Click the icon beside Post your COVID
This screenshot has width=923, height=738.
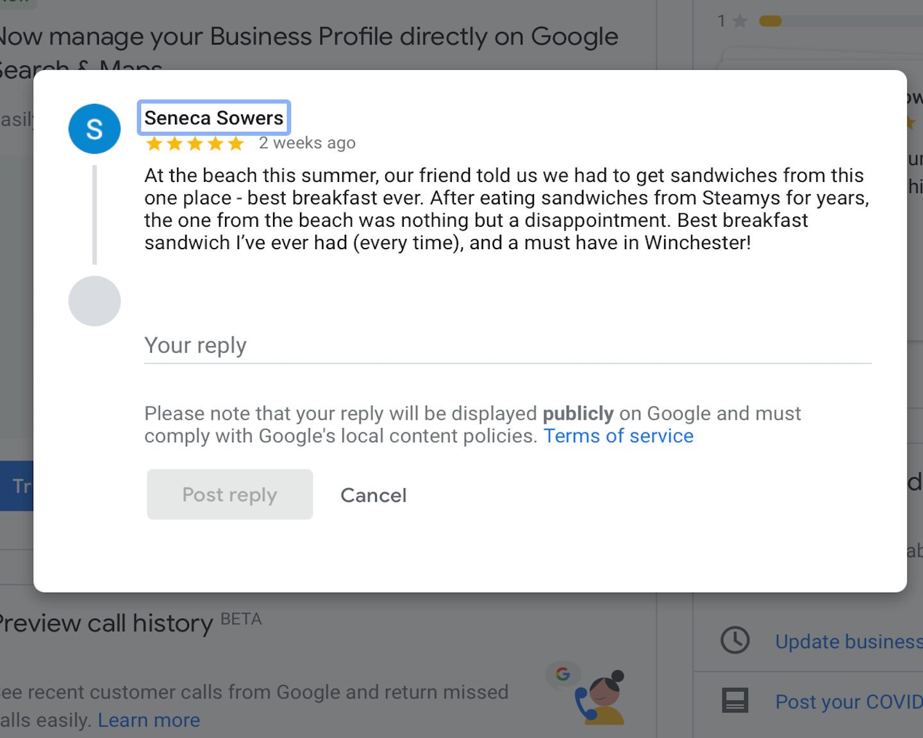[x=735, y=701]
